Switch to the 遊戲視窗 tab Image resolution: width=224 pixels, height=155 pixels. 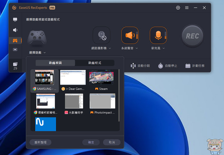tap(55, 63)
